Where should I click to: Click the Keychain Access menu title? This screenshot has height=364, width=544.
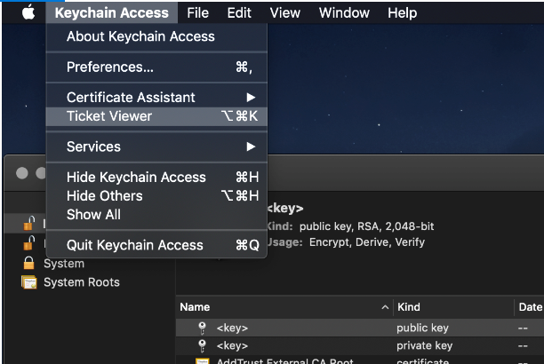tap(111, 12)
